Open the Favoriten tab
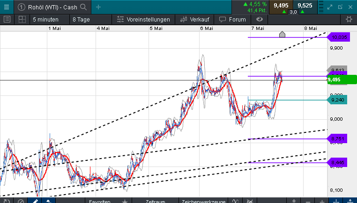Screen dimensions: 357x203 pyautogui.click(x=100, y=201)
